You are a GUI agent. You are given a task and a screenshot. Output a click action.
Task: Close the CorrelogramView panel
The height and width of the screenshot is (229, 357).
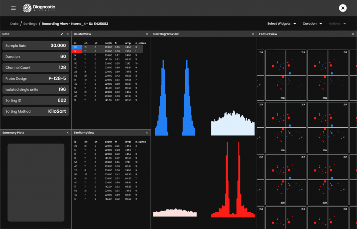(x=253, y=34)
